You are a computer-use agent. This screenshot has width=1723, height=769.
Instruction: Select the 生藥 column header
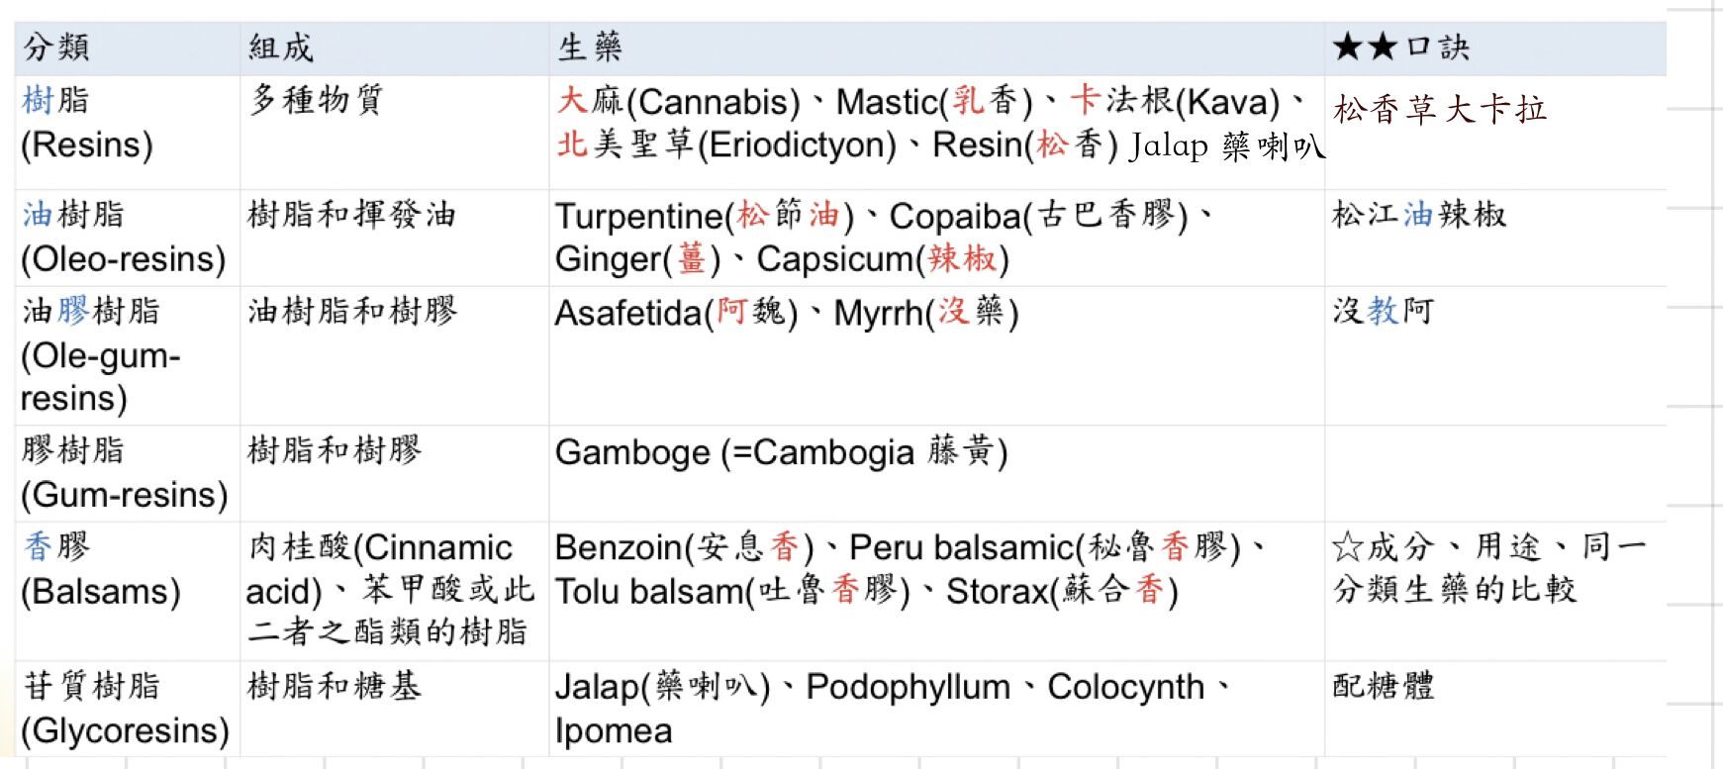590,47
